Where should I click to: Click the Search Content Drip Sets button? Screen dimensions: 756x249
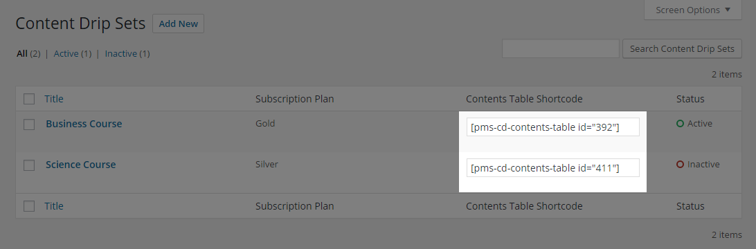pyautogui.click(x=682, y=48)
